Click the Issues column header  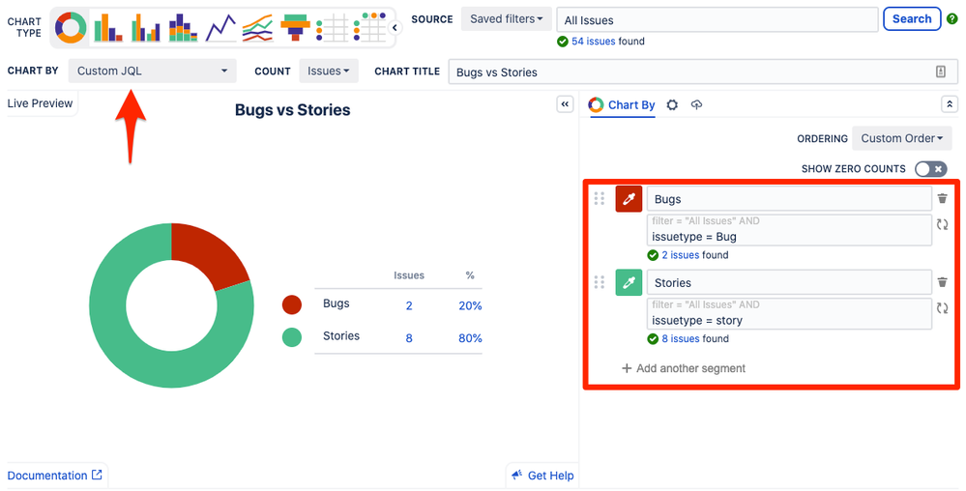(x=409, y=275)
